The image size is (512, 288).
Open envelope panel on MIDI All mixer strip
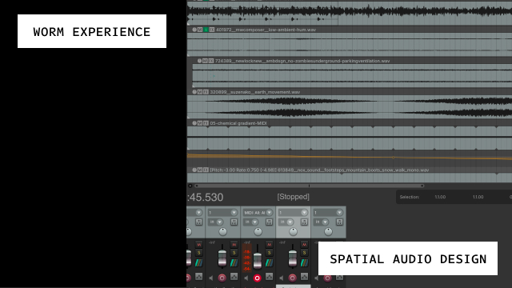[x=269, y=277]
